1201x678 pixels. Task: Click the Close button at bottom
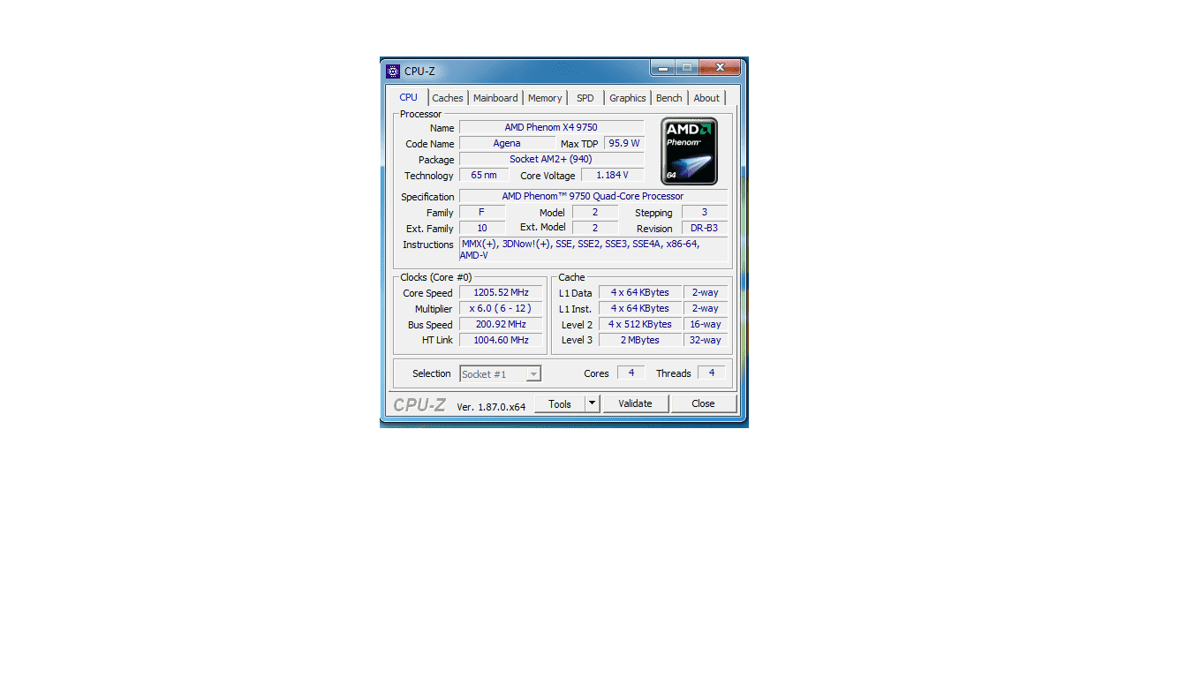coord(703,403)
